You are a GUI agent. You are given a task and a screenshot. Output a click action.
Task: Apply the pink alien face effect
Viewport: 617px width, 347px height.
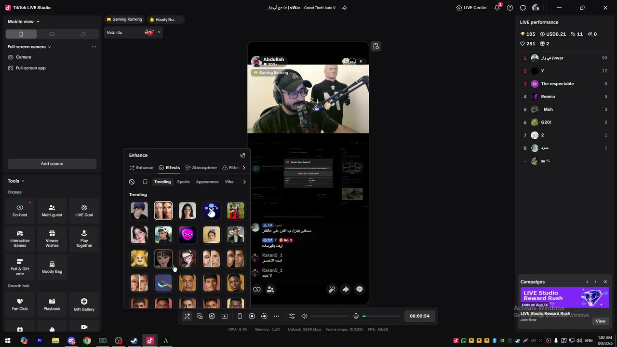188,235
